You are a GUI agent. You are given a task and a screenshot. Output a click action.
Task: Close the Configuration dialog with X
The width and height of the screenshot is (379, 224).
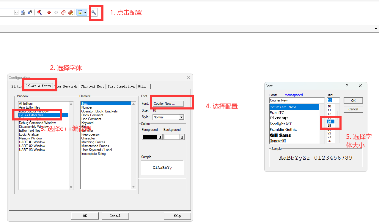coord(188,77)
